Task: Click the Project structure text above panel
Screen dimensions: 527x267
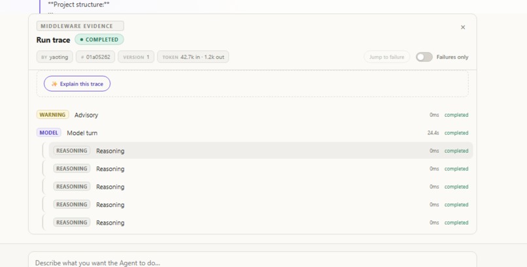Action: coord(78,5)
